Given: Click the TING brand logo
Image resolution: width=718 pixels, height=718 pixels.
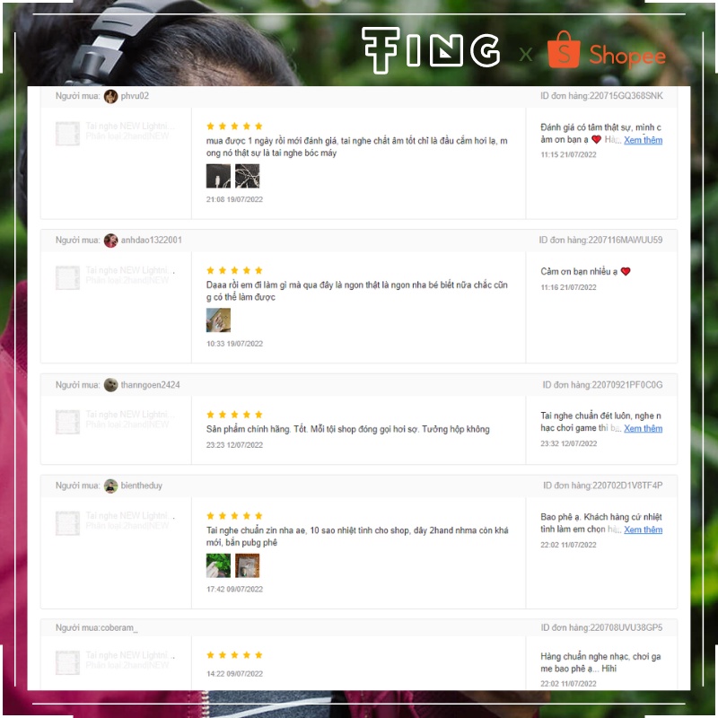Looking at the screenshot, I should pos(431,49).
